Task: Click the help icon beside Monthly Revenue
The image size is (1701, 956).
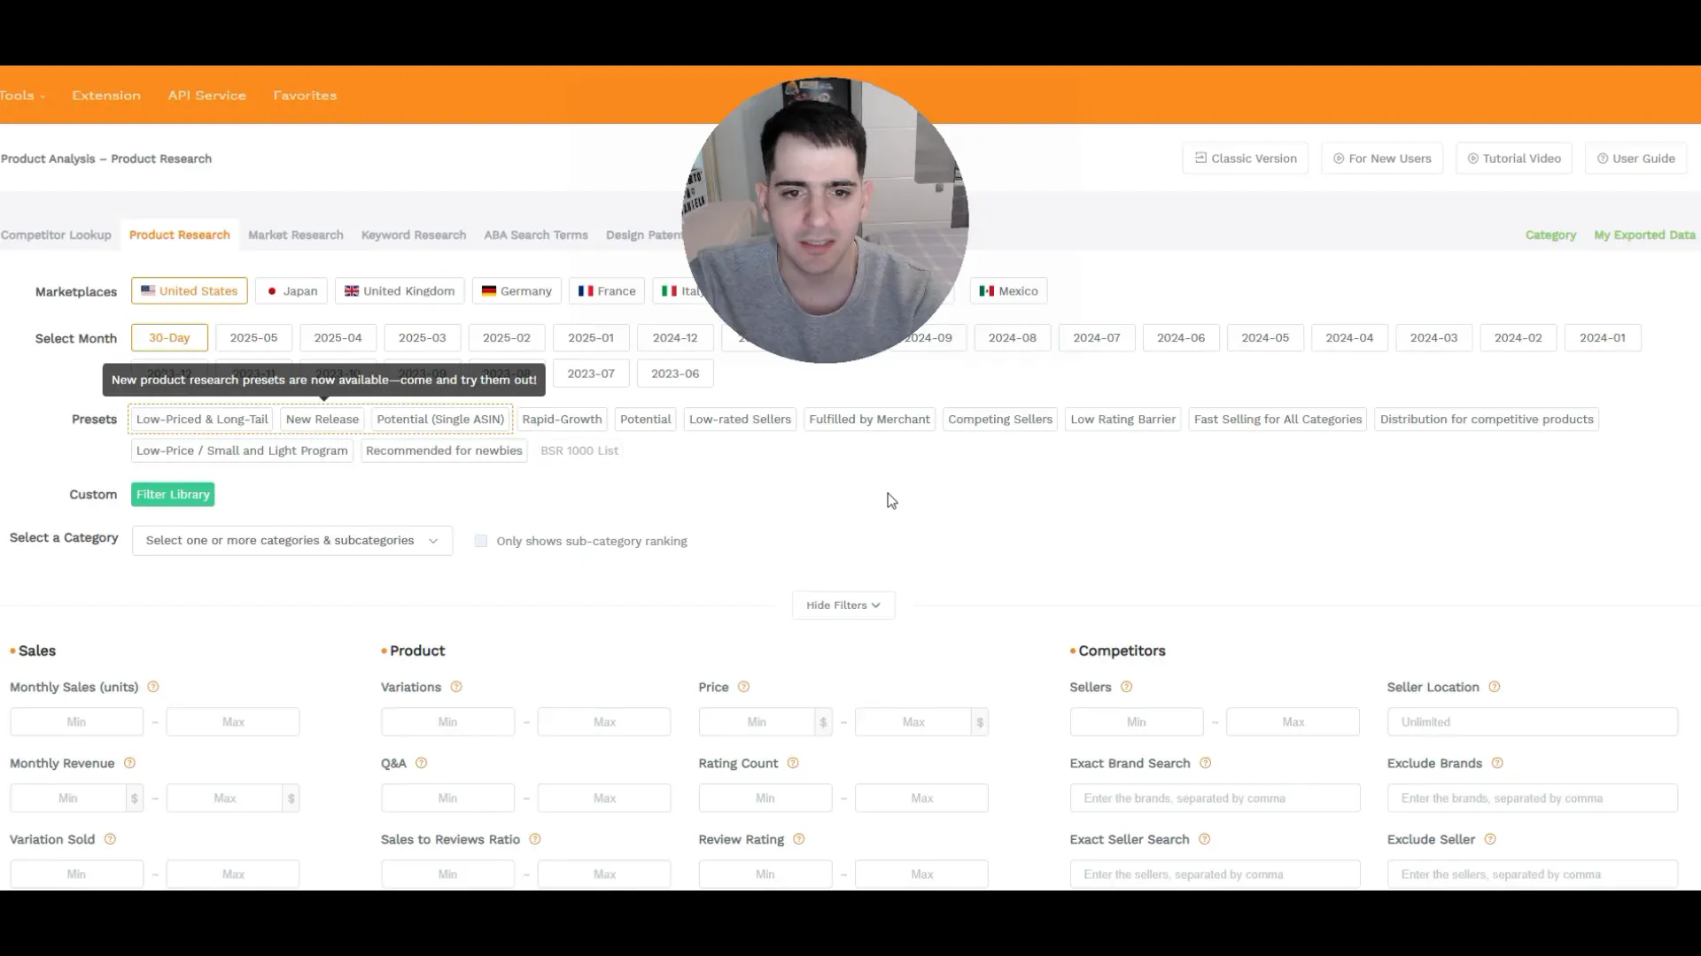Action: (x=129, y=763)
